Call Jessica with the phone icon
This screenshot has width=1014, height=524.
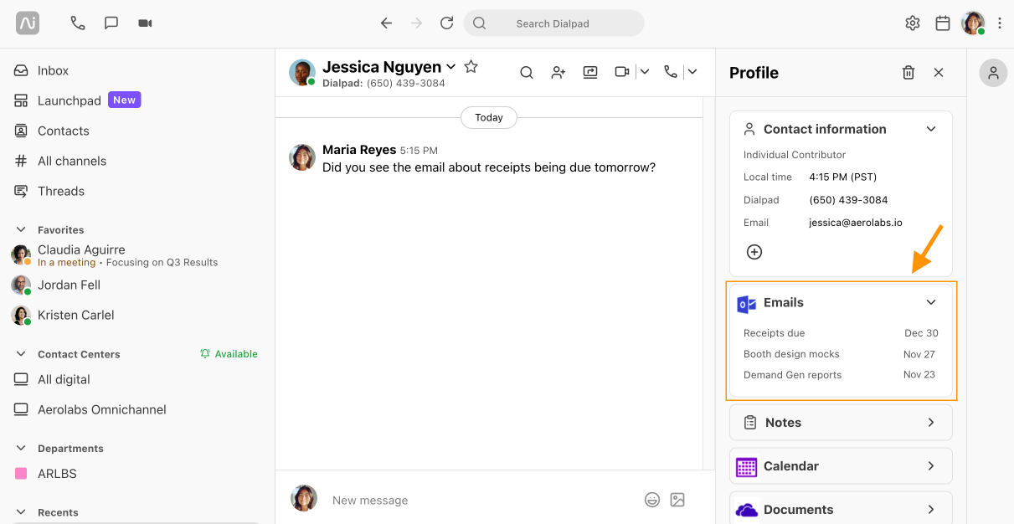pos(671,72)
